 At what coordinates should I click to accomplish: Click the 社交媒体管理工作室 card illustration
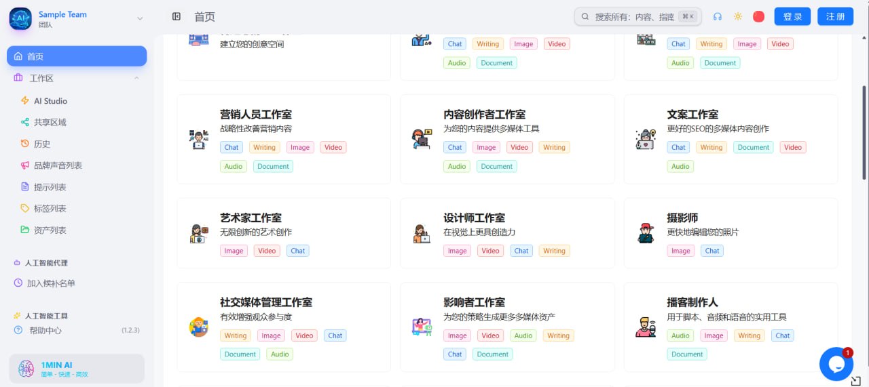click(198, 327)
